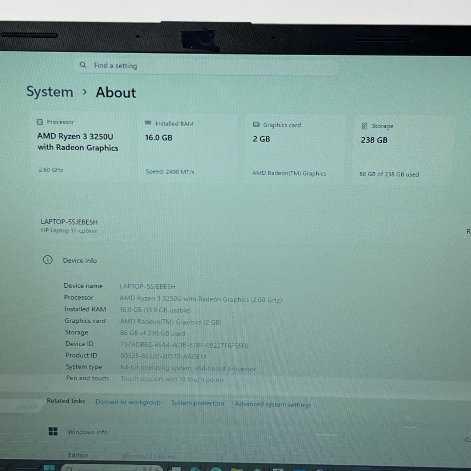Select "64-bit operating system" system type value
This screenshot has height=471, width=471.
tap(188, 368)
